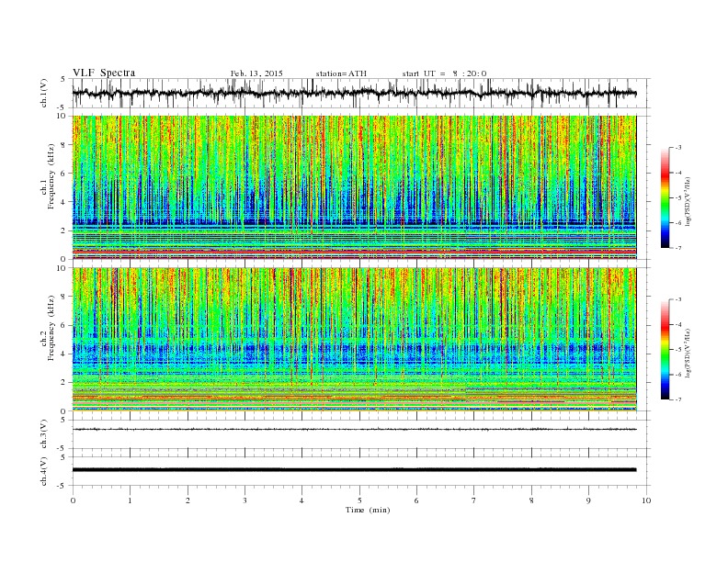Click time axis tick label "7"
The height and width of the screenshot is (562, 728).
474,500
